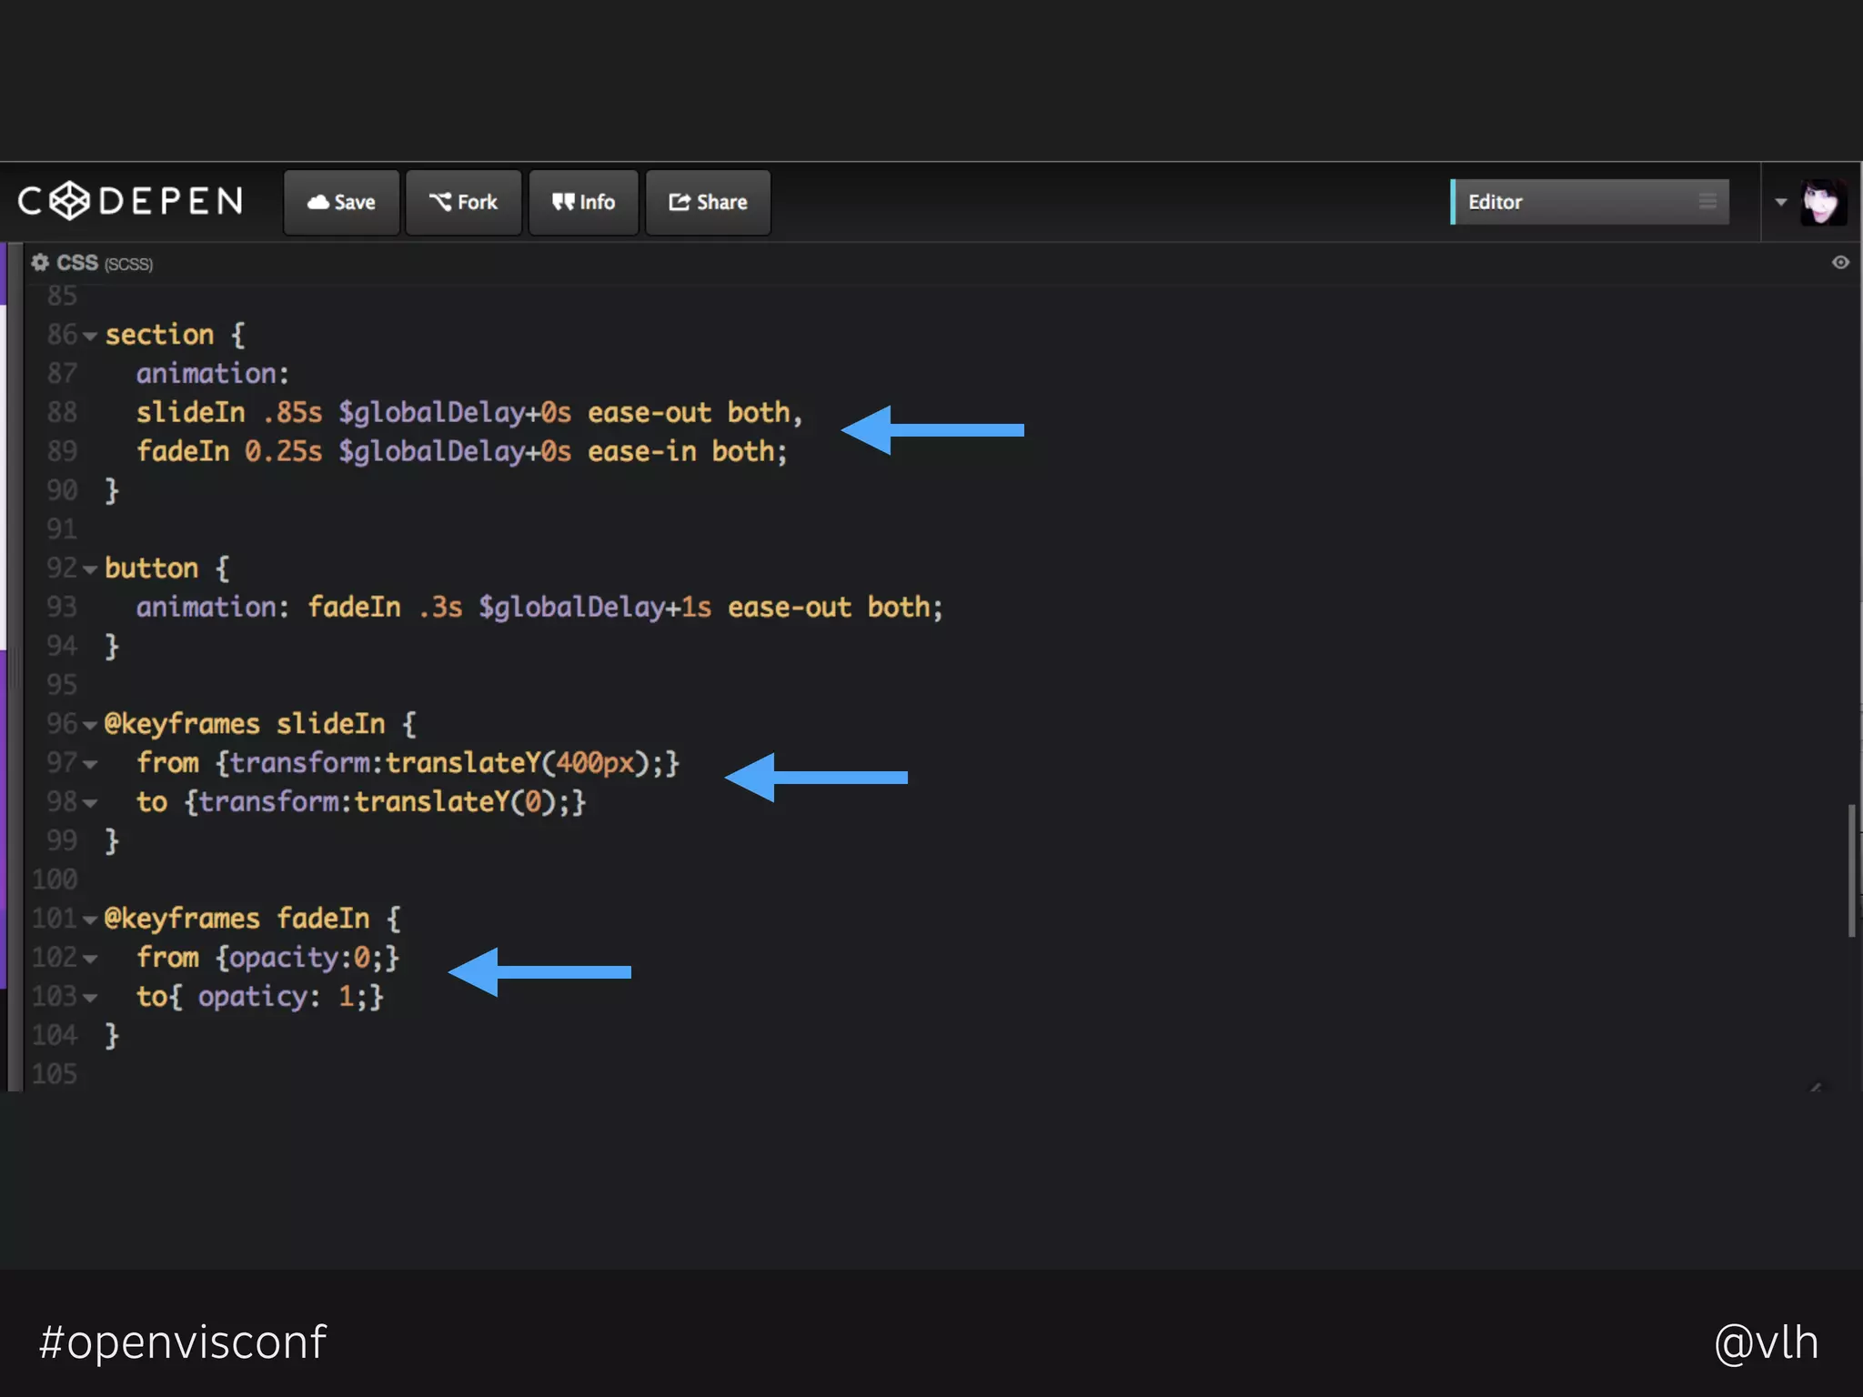The image size is (1863, 1397).
Task: Fold the slideIn keyframes at line 96
Action: pyautogui.click(x=90, y=726)
